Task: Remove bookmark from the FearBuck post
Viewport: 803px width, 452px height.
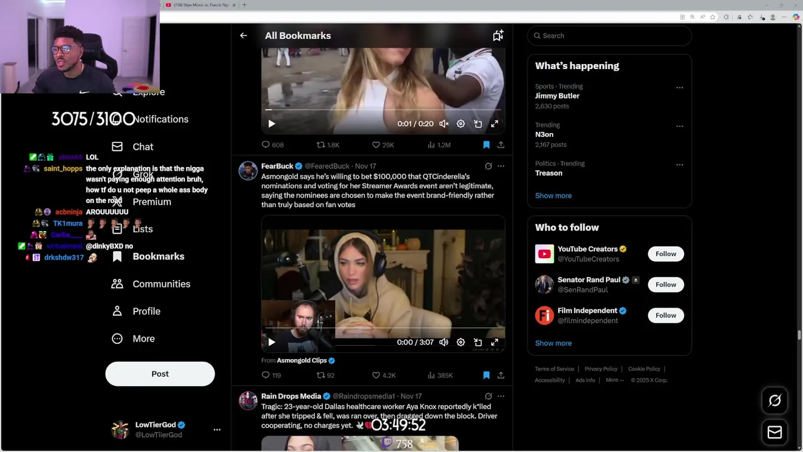Action: point(486,375)
